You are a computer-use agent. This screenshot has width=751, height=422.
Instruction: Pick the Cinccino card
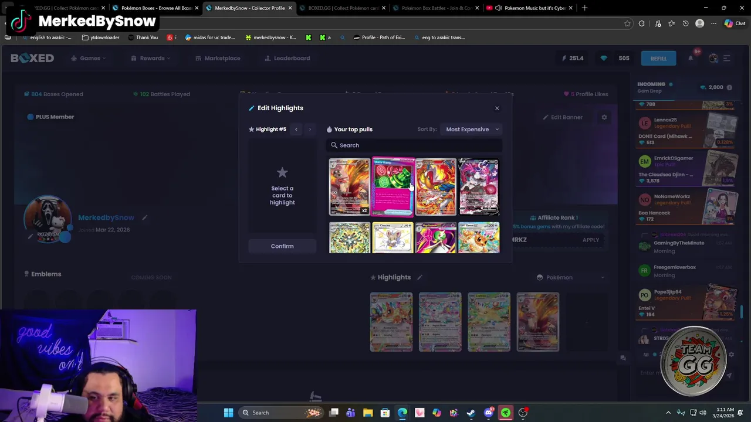pos(393,237)
